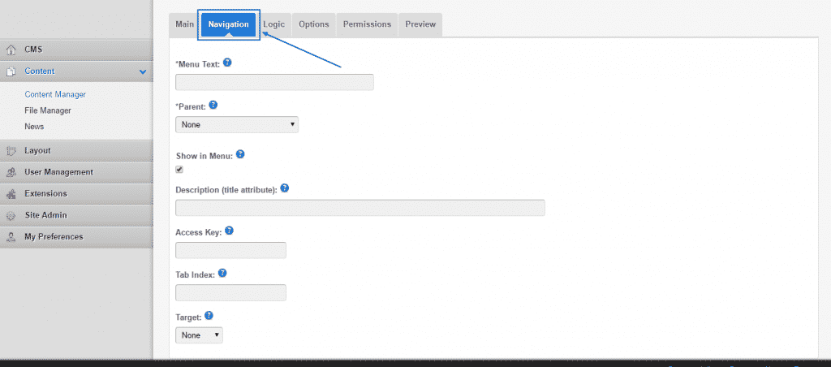Switch to the Options tab
The image size is (831, 367).
click(x=314, y=24)
